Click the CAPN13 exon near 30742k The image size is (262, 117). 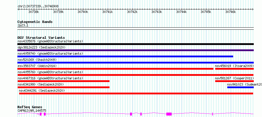tap(131, 114)
